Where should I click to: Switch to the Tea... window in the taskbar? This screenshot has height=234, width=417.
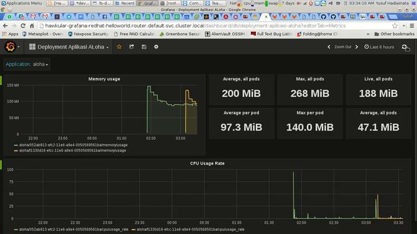click(216, 3)
